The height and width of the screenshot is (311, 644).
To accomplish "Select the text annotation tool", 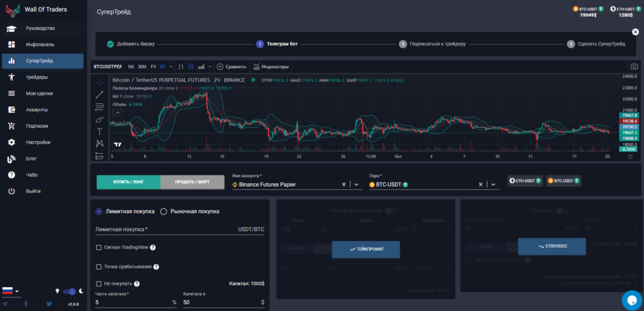I will pyautogui.click(x=99, y=131).
